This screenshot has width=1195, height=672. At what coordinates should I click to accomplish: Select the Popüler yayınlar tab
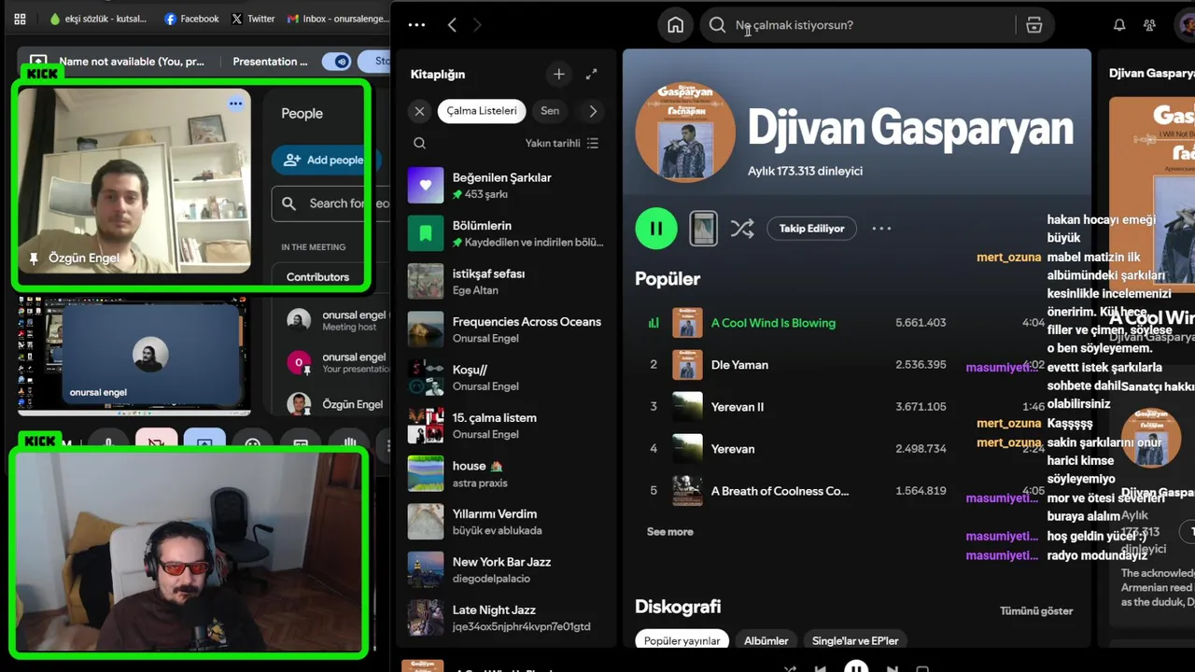tap(682, 641)
